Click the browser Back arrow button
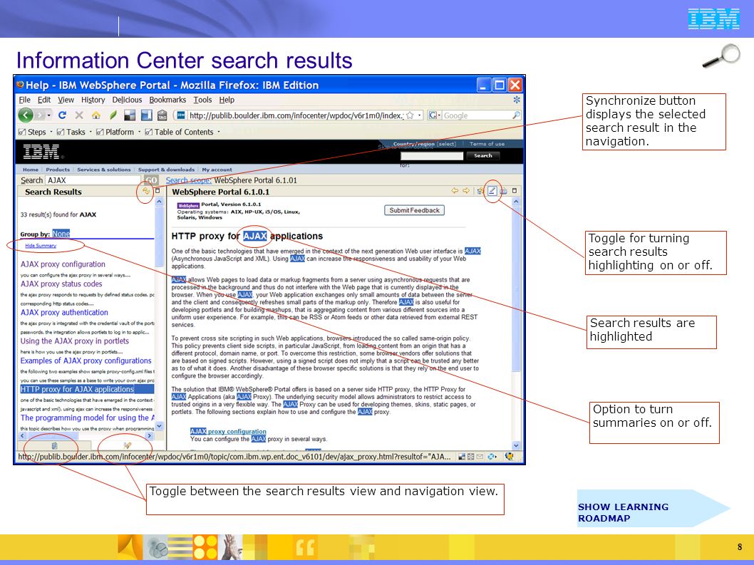This screenshot has height=565, width=754. (26, 115)
